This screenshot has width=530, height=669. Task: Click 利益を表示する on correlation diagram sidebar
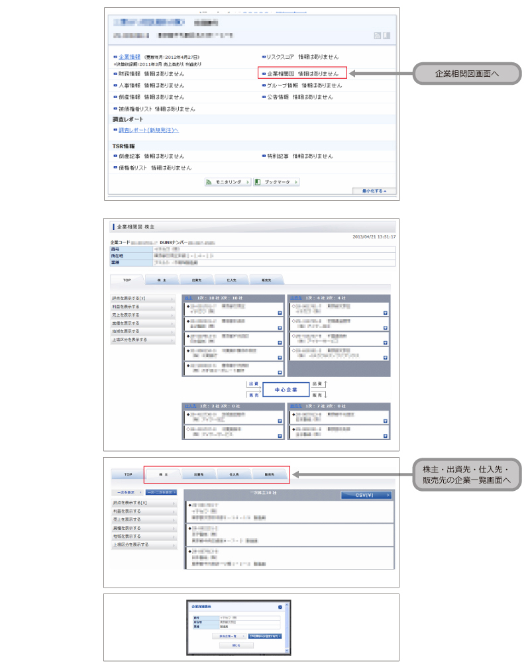tap(143, 307)
